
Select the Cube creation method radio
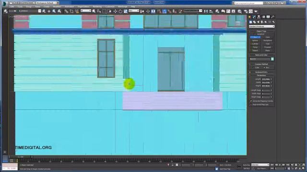click(x=254, y=67)
